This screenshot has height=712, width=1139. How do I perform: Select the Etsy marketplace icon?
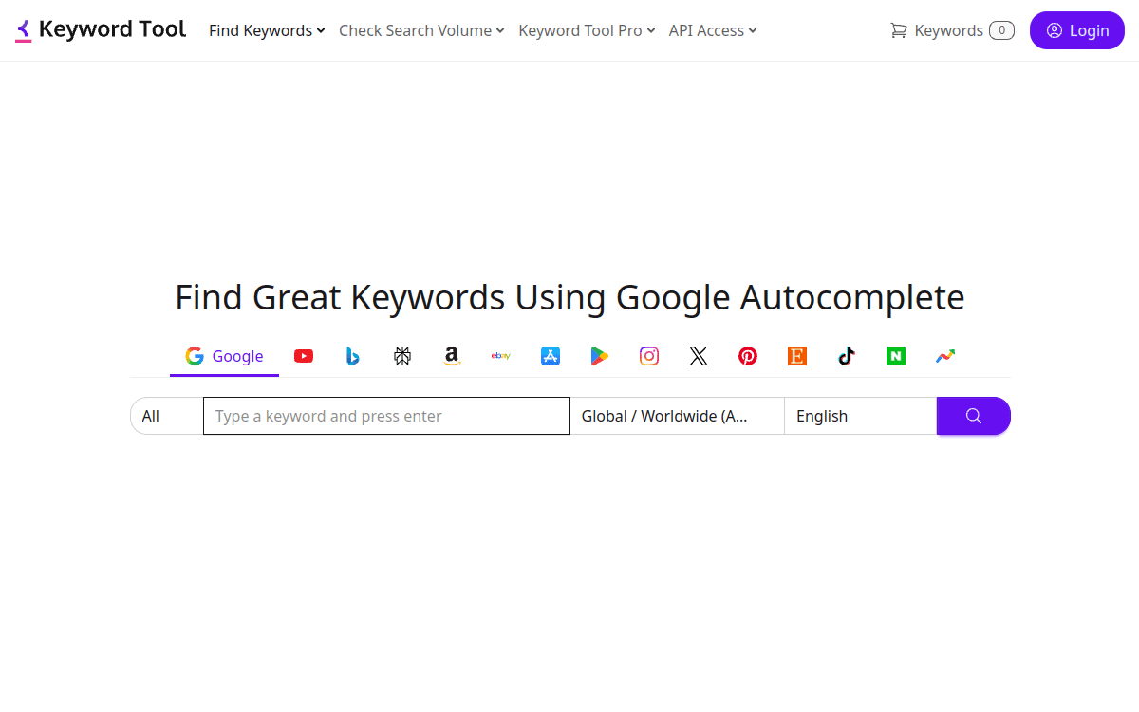tap(796, 356)
